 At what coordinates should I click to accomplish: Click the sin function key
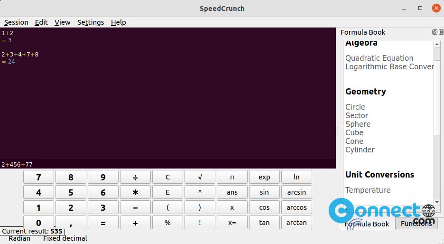coord(265,192)
